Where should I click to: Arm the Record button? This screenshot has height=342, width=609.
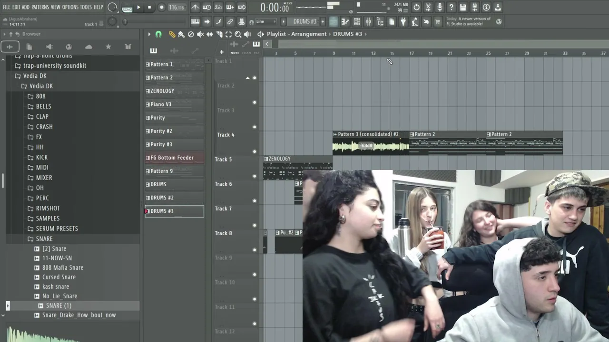pos(161,7)
